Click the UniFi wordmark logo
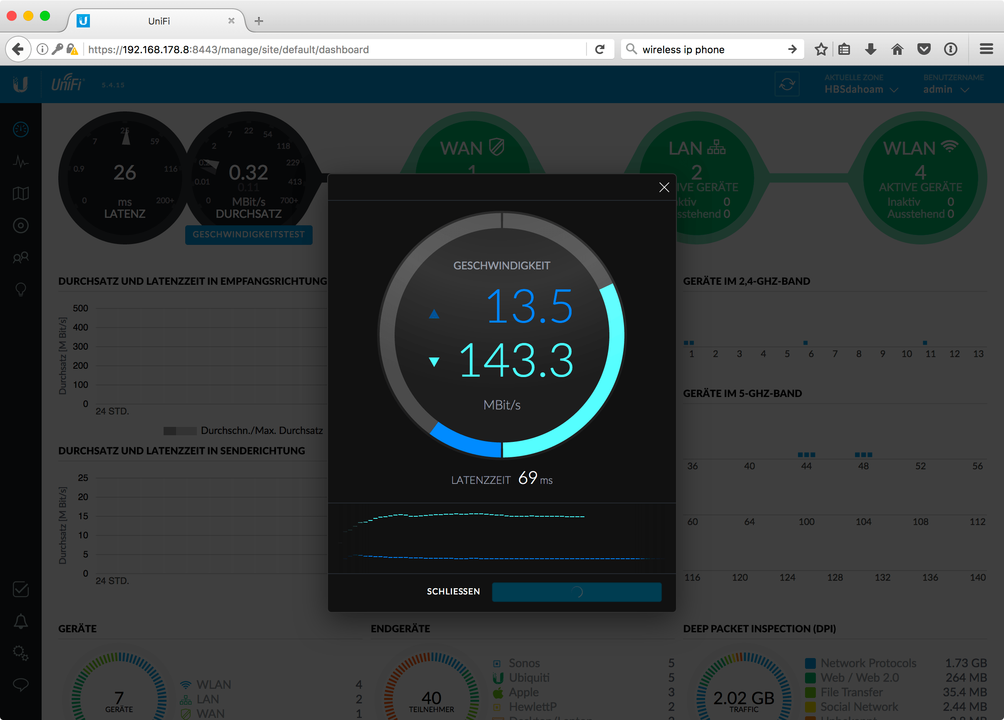The width and height of the screenshot is (1004, 720). pyautogui.click(x=67, y=83)
